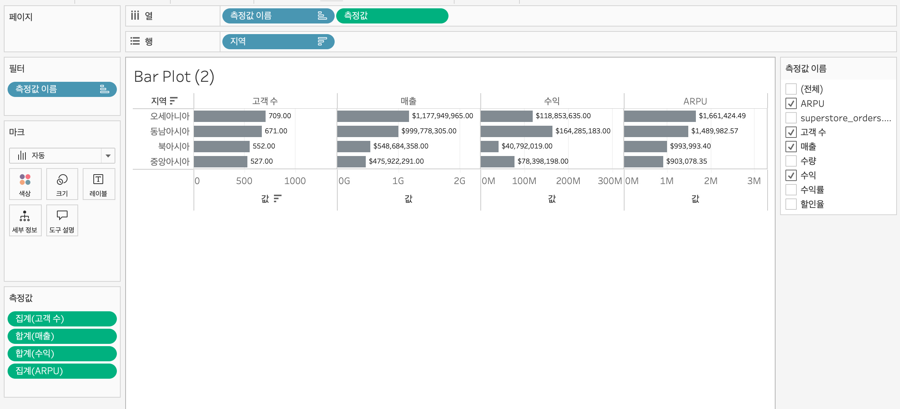Image resolution: width=900 pixels, height=409 pixels.
Task: Click sort icon on 지역 row pill
Action: coord(322,41)
